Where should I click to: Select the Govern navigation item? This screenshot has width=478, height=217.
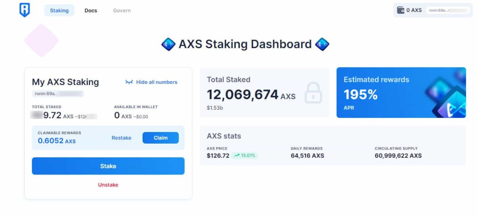point(121,10)
